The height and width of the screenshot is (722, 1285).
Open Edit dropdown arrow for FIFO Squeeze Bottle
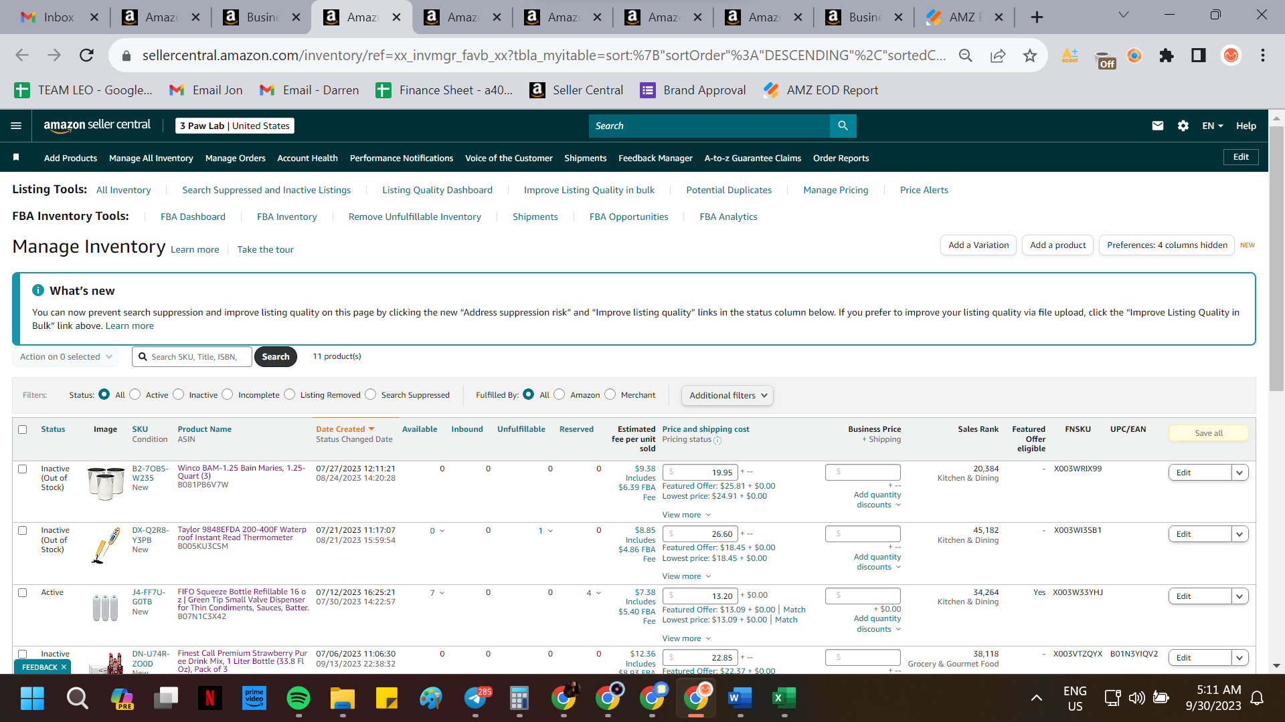(x=1239, y=596)
